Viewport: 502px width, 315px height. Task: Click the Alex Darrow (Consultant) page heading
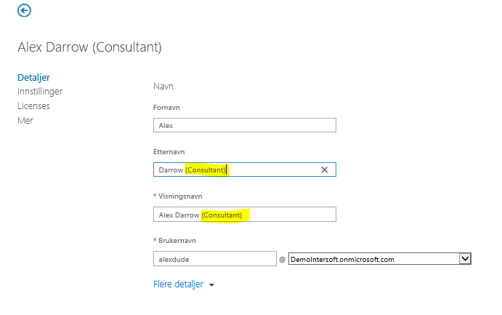pos(89,47)
